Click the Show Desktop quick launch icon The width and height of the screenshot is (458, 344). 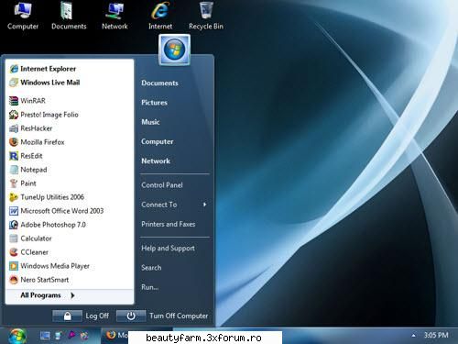pyautogui.click(x=45, y=336)
